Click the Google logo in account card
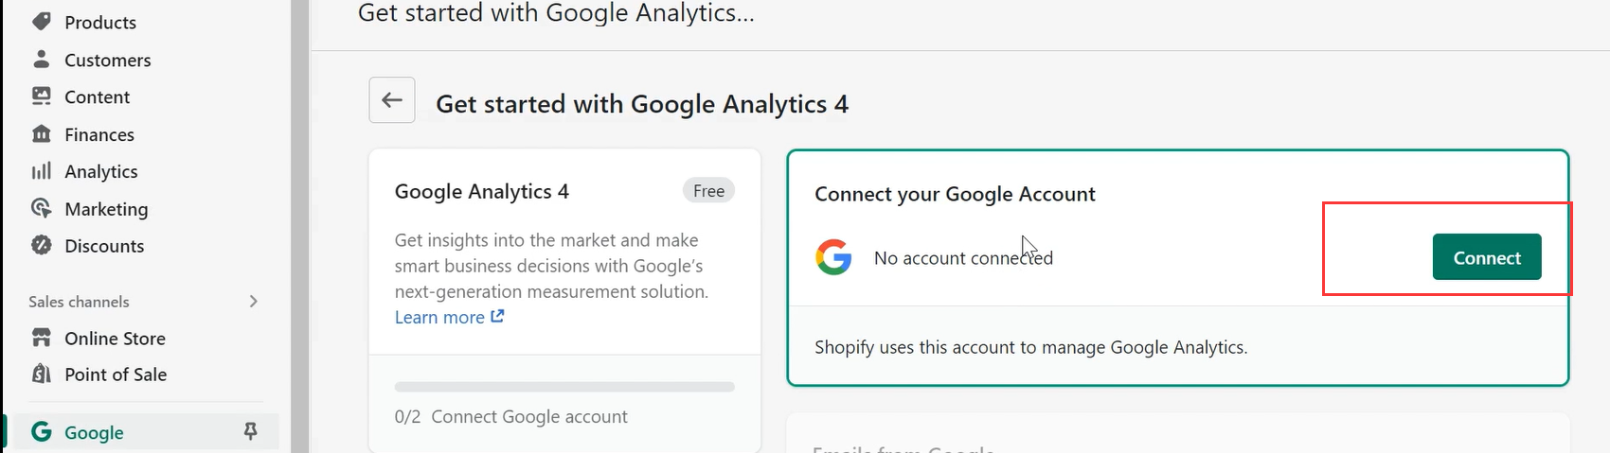The image size is (1610, 453). [833, 257]
